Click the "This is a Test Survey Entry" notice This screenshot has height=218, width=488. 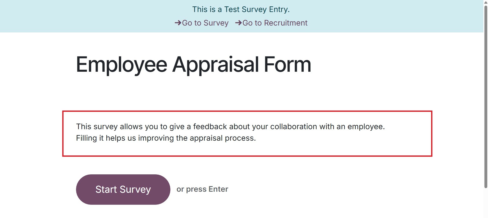click(241, 9)
